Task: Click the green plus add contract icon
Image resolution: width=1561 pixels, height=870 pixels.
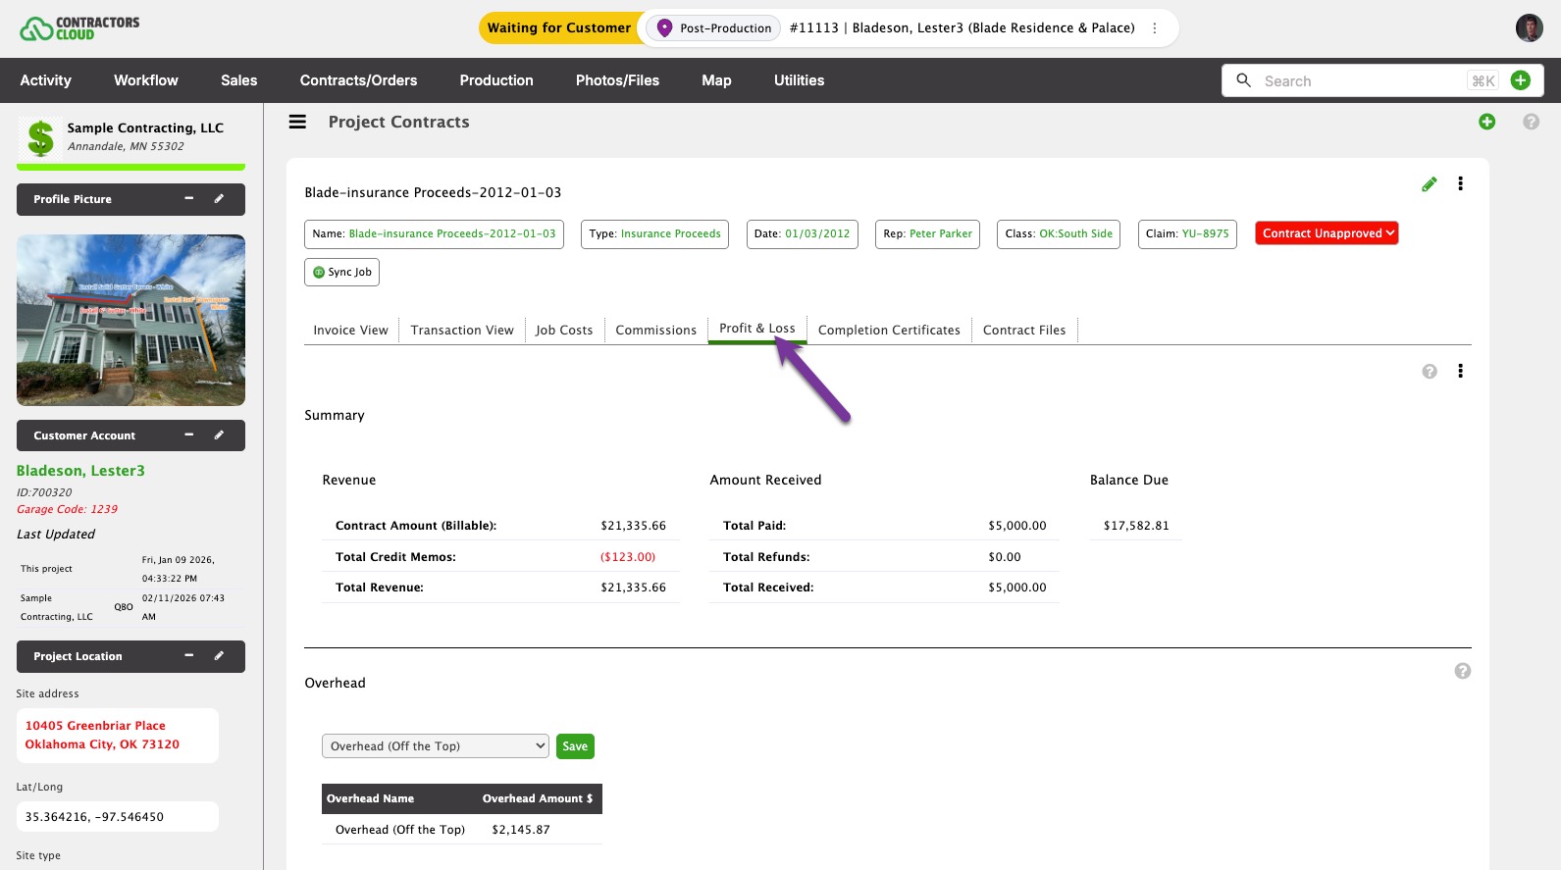Action: 1486,122
